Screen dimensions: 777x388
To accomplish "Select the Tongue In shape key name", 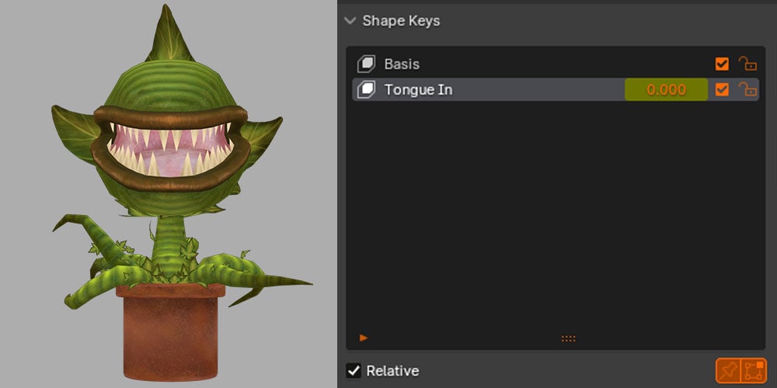I will point(418,89).
